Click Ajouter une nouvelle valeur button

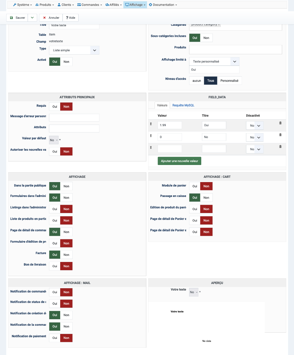coord(180,161)
